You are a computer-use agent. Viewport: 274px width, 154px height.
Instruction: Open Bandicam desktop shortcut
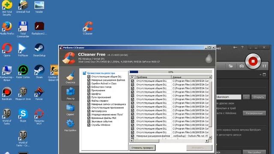coord(7,94)
